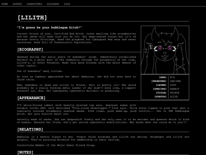Click the N/A value in infobox
Viewport: 206px width, 155px height.
(x=172, y=77)
